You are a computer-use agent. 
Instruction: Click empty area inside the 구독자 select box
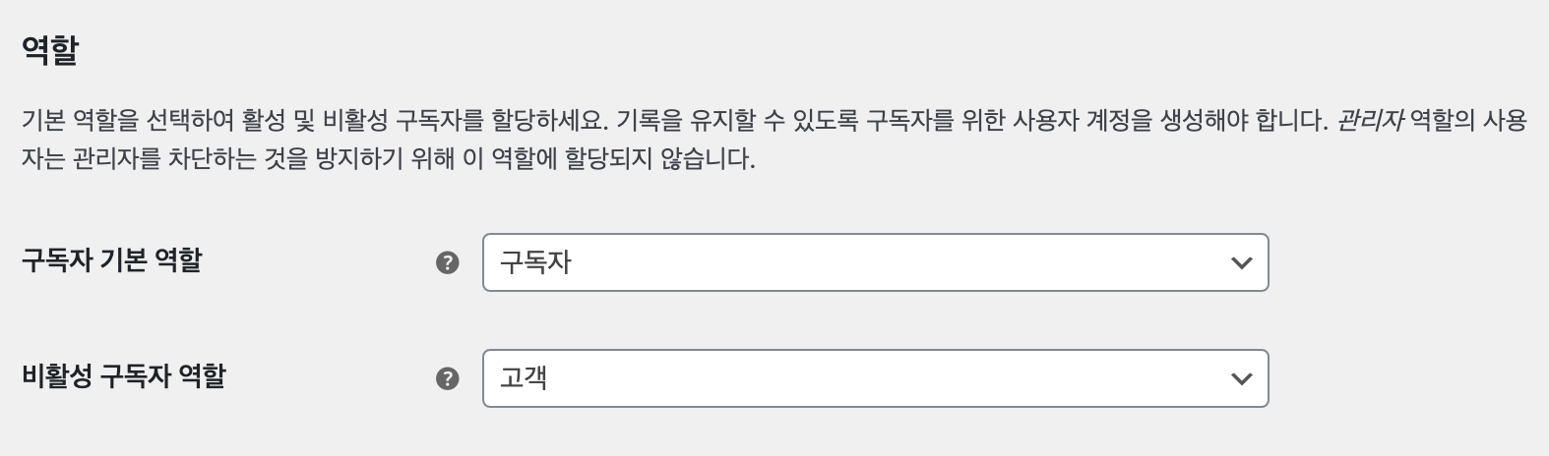click(x=886, y=262)
